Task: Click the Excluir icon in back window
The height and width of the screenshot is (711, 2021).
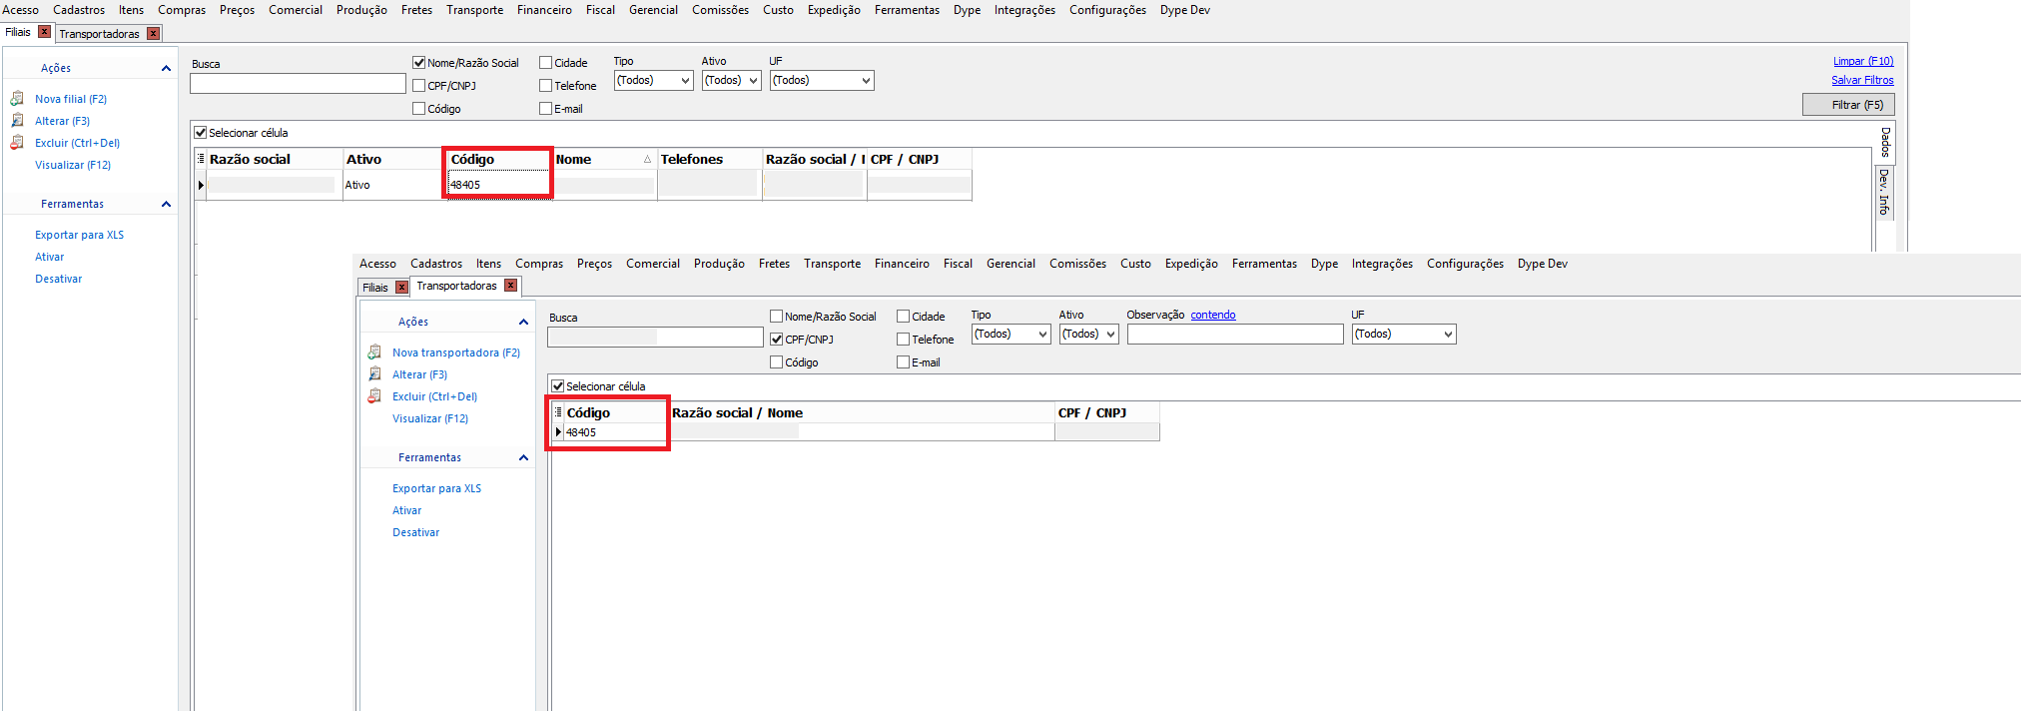Action: [x=17, y=143]
